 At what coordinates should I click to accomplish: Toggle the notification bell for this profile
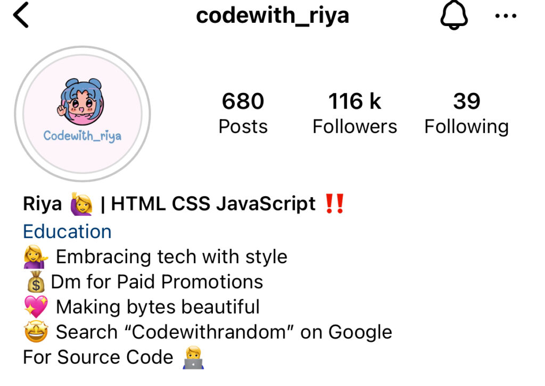[x=454, y=15]
